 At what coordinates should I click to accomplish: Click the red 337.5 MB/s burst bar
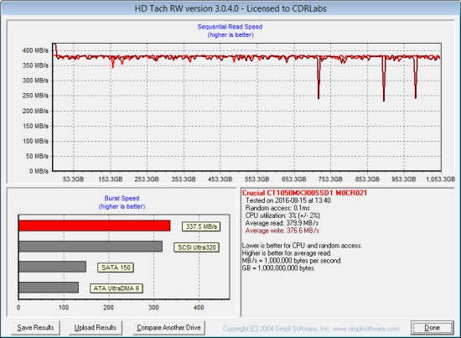(x=95, y=226)
